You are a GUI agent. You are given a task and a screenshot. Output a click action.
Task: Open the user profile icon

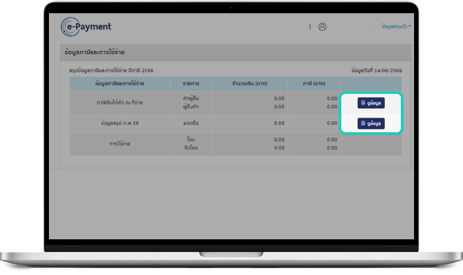click(x=322, y=27)
